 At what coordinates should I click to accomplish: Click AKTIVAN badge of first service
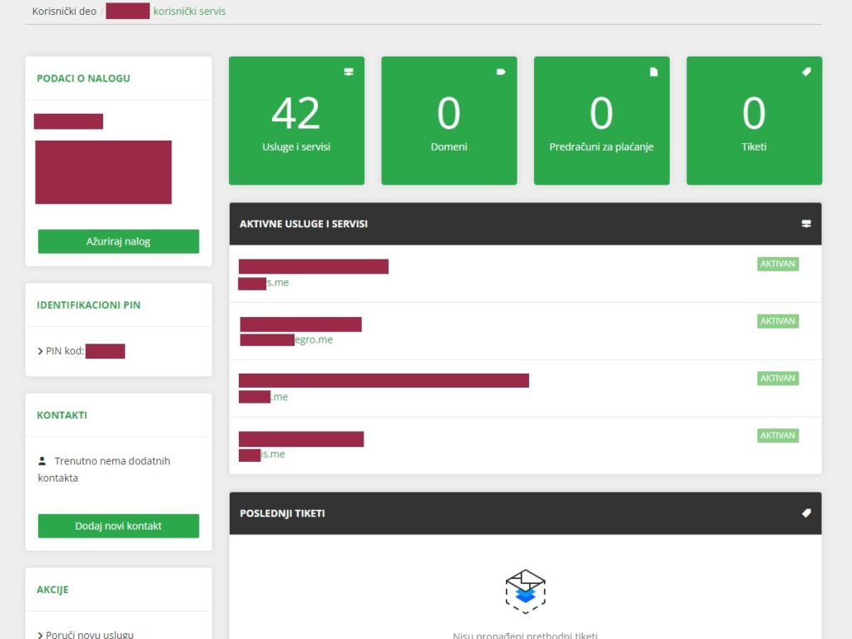777,264
